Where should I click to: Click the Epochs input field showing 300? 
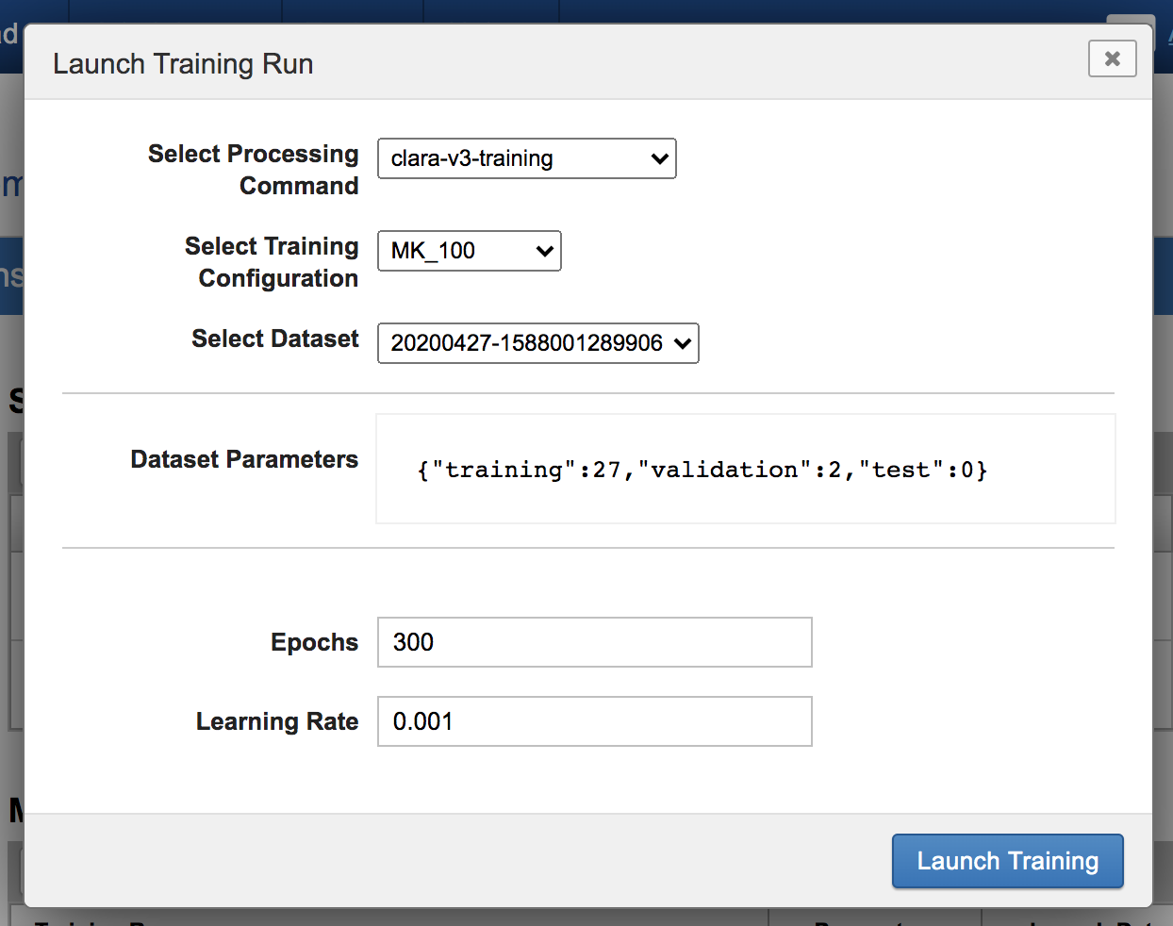pos(594,642)
